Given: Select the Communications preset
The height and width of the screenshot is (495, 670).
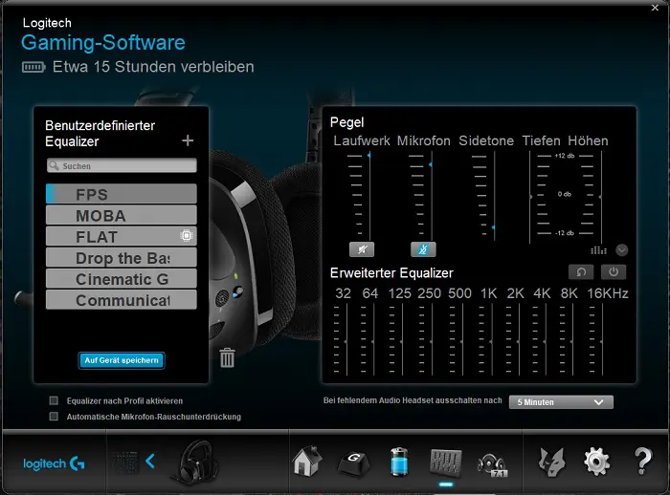Looking at the screenshot, I should pos(122,299).
